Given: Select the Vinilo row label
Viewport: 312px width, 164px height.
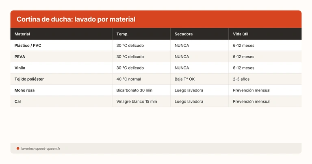Looking at the screenshot, I should [x=20, y=68].
